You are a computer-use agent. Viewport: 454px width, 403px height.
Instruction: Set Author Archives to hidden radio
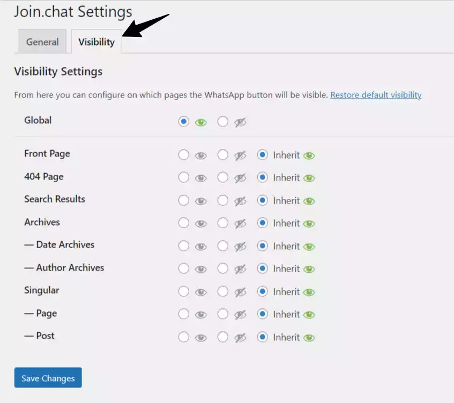pyautogui.click(x=222, y=268)
